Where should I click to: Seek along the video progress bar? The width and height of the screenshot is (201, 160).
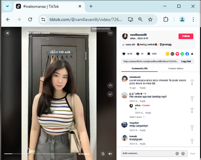pos(40,154)
